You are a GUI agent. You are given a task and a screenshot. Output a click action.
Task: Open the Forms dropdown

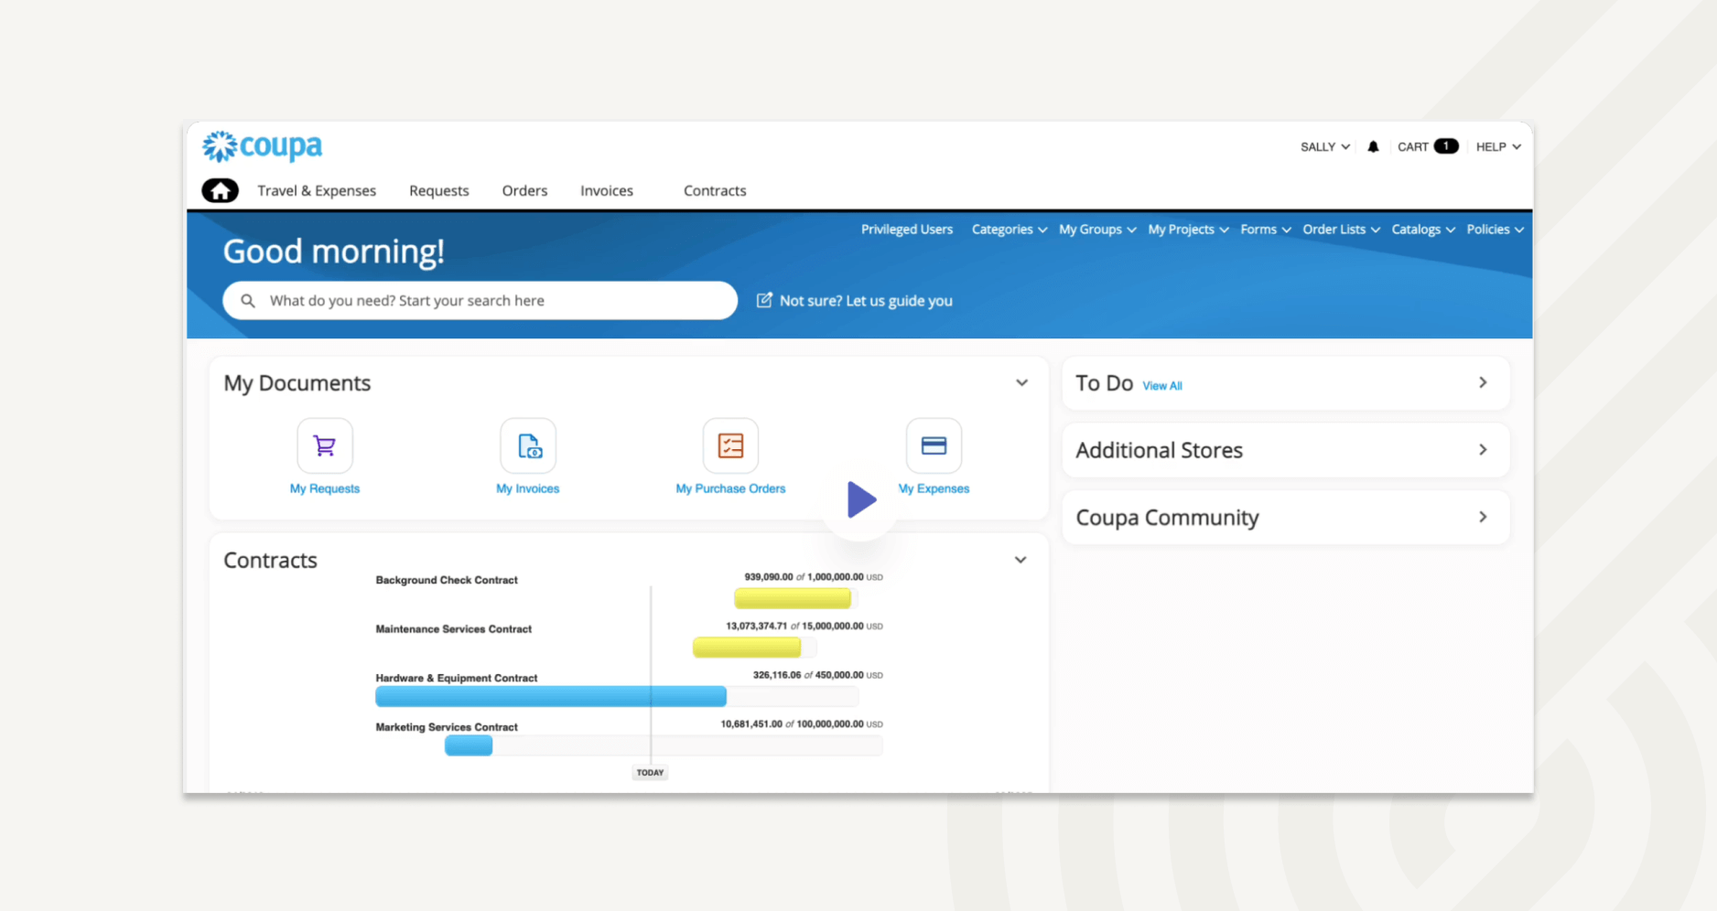(x=1266, y=230)
